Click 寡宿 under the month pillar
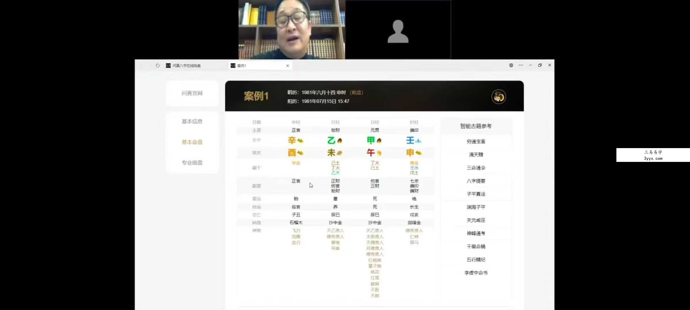Viewport: 690px width, 310px height. [335, 243]
